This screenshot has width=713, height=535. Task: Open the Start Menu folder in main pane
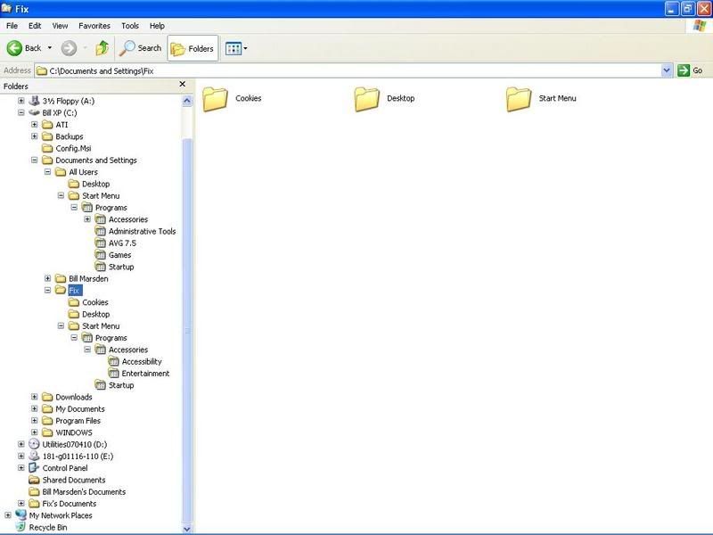(519, 99)
